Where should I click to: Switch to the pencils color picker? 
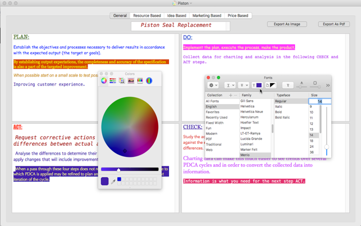pyautogui.click(x=140, y=80)
